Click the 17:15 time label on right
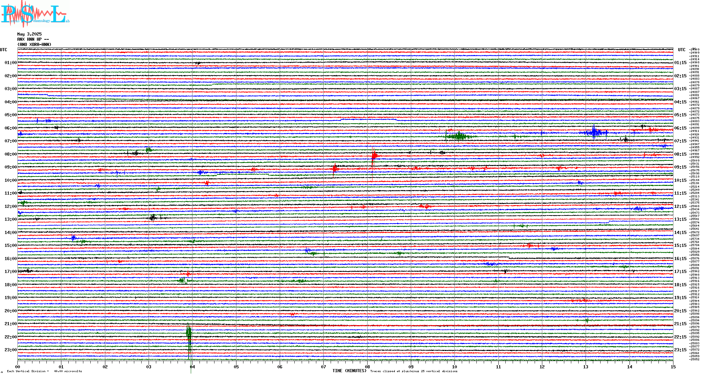This screenshot has height=376, width=701. [680, 272]
